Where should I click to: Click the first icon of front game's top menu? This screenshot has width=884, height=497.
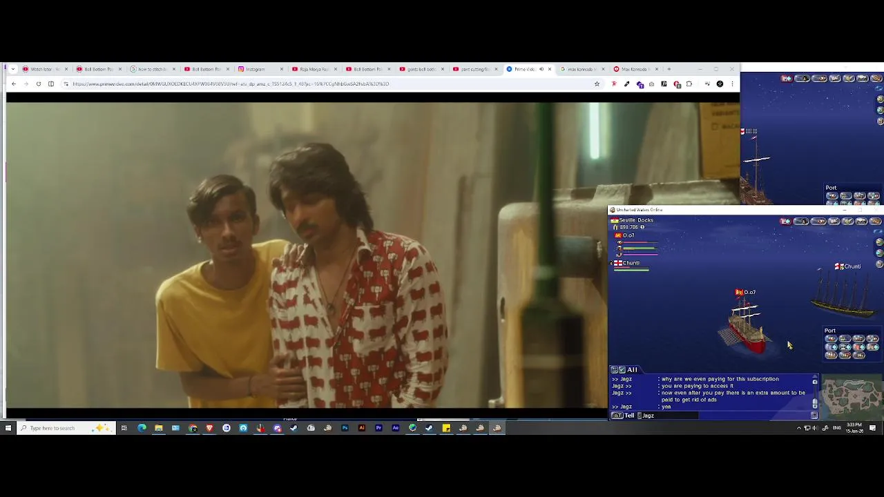point(785,222)
